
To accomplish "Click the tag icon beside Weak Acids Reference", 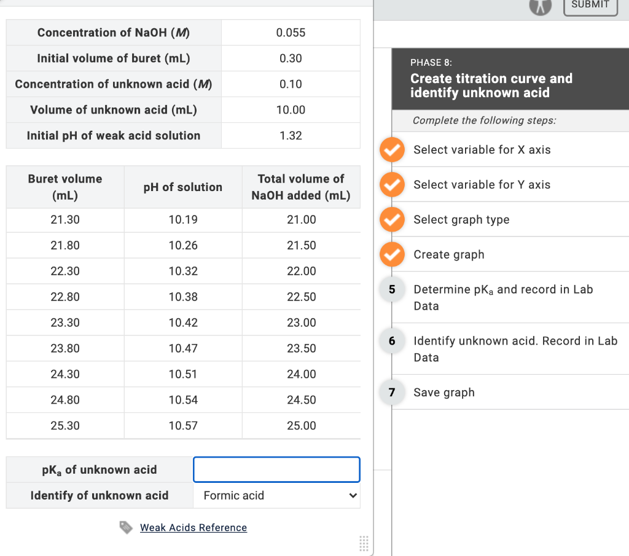I will pos(126,527).
